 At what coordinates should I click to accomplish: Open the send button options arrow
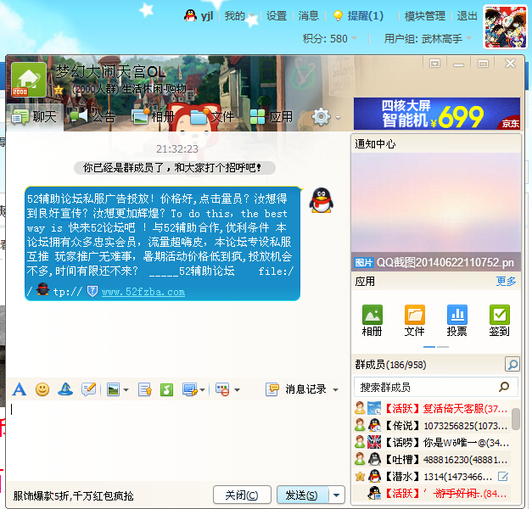coord(337,495)
